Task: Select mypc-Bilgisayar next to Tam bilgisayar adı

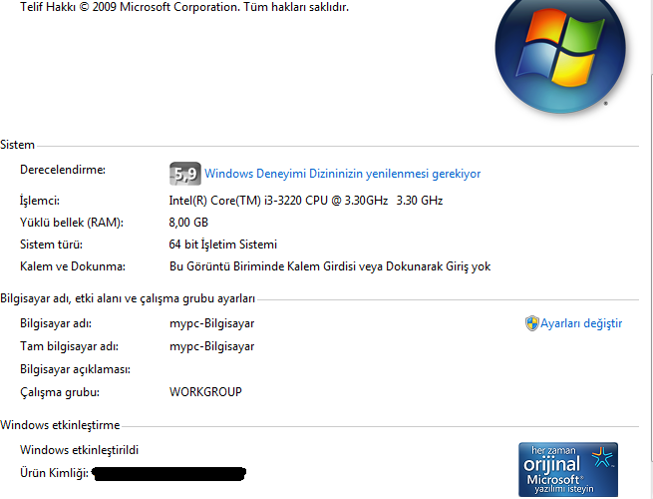Action: pos(211,346)
